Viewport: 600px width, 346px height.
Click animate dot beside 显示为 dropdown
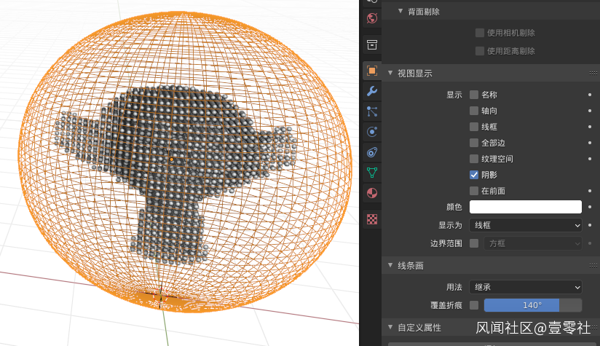(x=590, y=225)
